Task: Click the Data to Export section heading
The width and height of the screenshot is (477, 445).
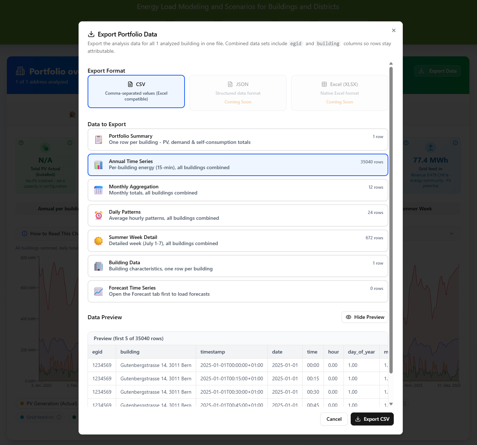Action: [x=107, y=124]
